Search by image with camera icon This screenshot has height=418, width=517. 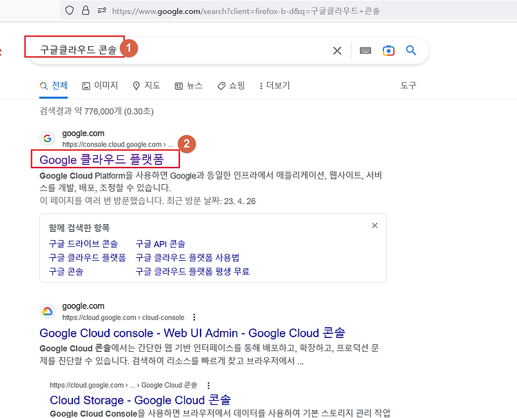(388, 50)
